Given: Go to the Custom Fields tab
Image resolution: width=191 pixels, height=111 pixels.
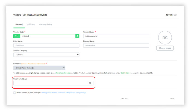Looking at the screenshot, I should [46, 24].
